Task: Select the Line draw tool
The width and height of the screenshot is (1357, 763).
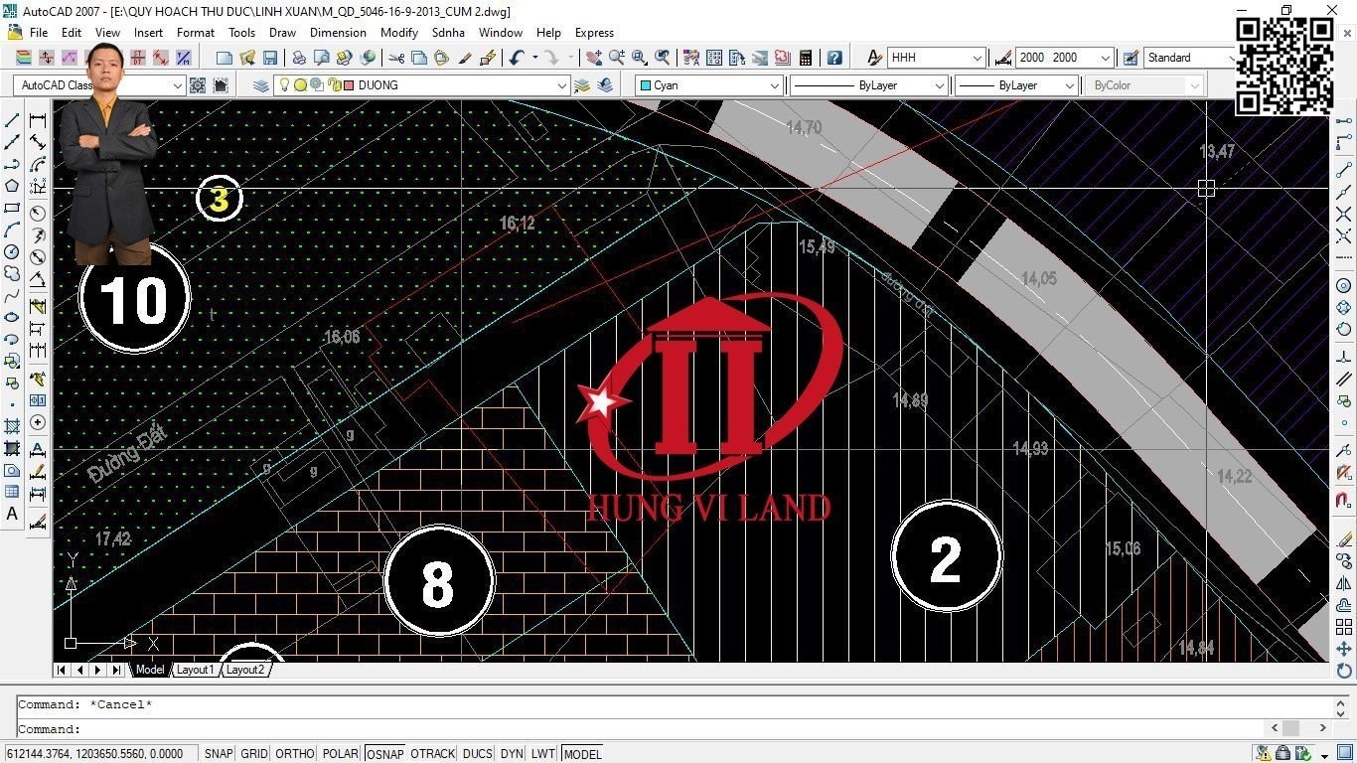Action: [x=12, y=120]
